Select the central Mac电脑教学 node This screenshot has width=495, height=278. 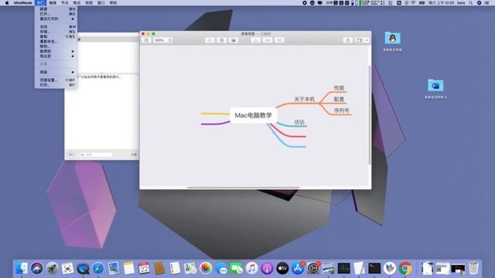253,115
